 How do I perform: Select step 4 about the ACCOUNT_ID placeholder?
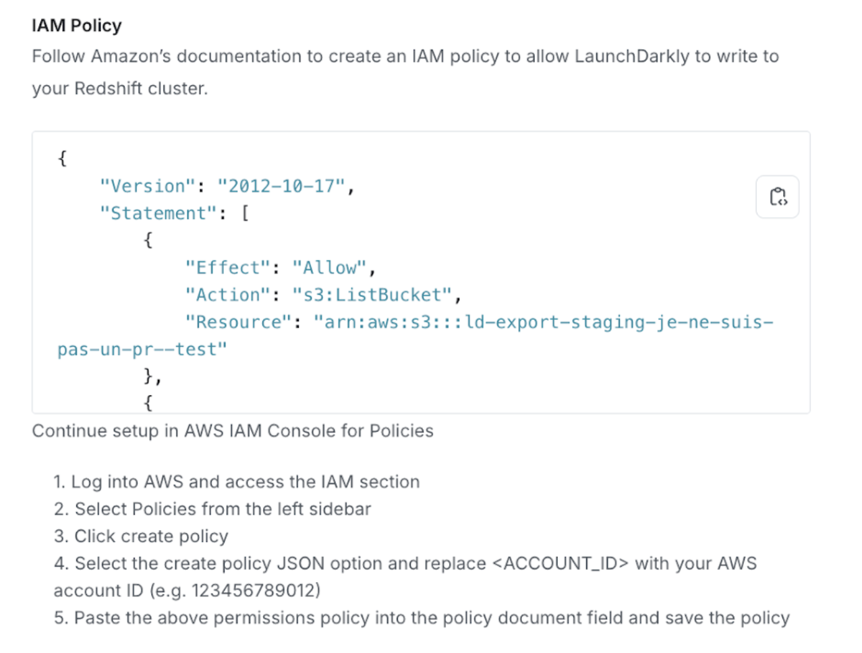[405, 563]
